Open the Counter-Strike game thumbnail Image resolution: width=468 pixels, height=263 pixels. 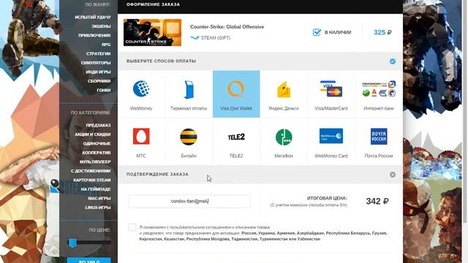tap(153, 32)
